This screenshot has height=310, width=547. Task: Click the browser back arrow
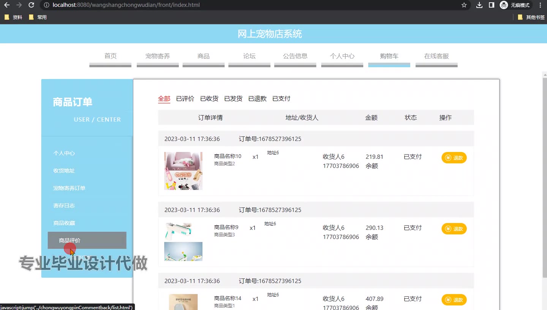point(6,5)
